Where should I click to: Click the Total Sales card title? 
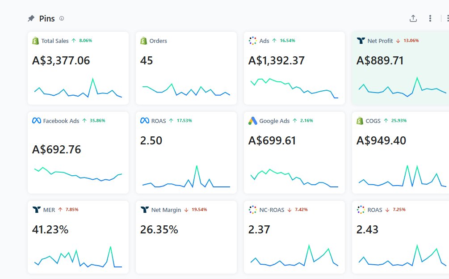pyautogui.click(x=55, y=41)
